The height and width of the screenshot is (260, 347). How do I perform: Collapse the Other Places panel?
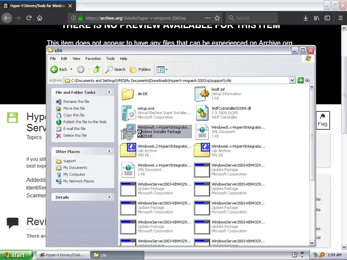[x=109, y=151]
